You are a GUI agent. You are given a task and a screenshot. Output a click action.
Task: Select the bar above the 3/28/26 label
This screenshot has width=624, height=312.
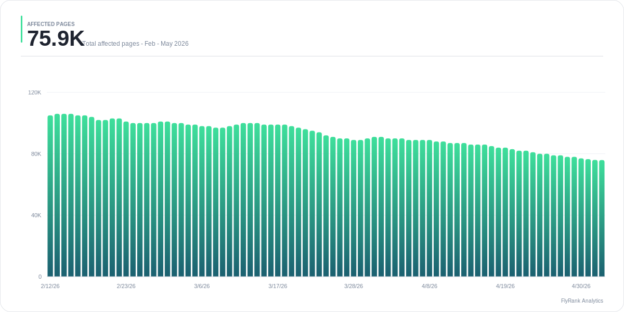point(354,208)
